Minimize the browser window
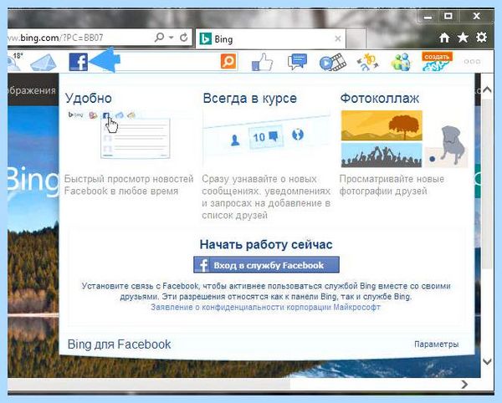This screenshot has width=502, height=403. coord(428,17)
